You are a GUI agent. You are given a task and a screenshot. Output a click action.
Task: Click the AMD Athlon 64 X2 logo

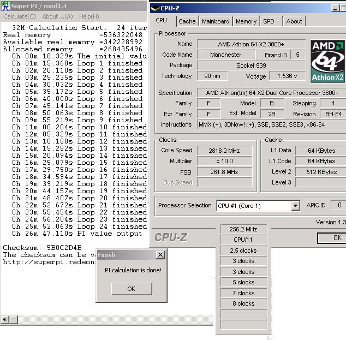pyautogui.click(x=328, y=61)
